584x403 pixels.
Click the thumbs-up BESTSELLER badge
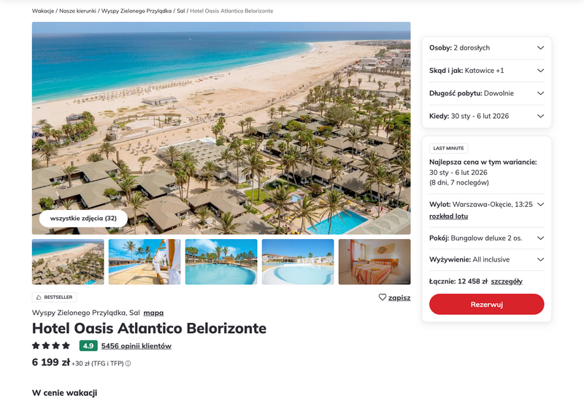(54, 297)
